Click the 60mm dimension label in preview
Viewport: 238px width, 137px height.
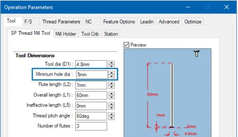pos(153,94)
